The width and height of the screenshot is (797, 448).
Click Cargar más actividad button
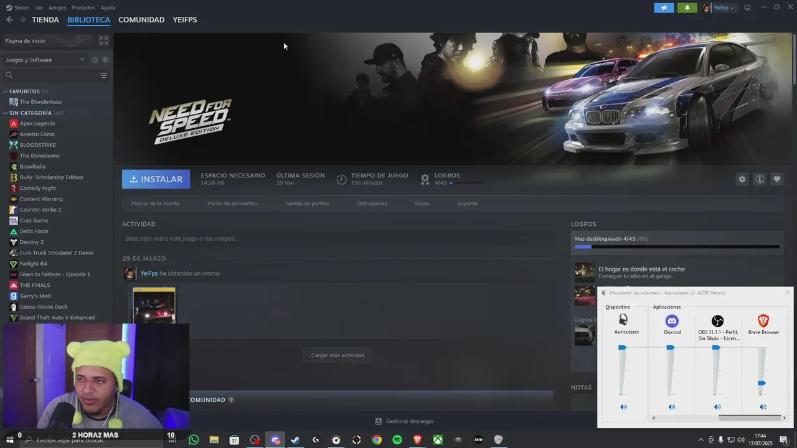(x=337, y=355)
